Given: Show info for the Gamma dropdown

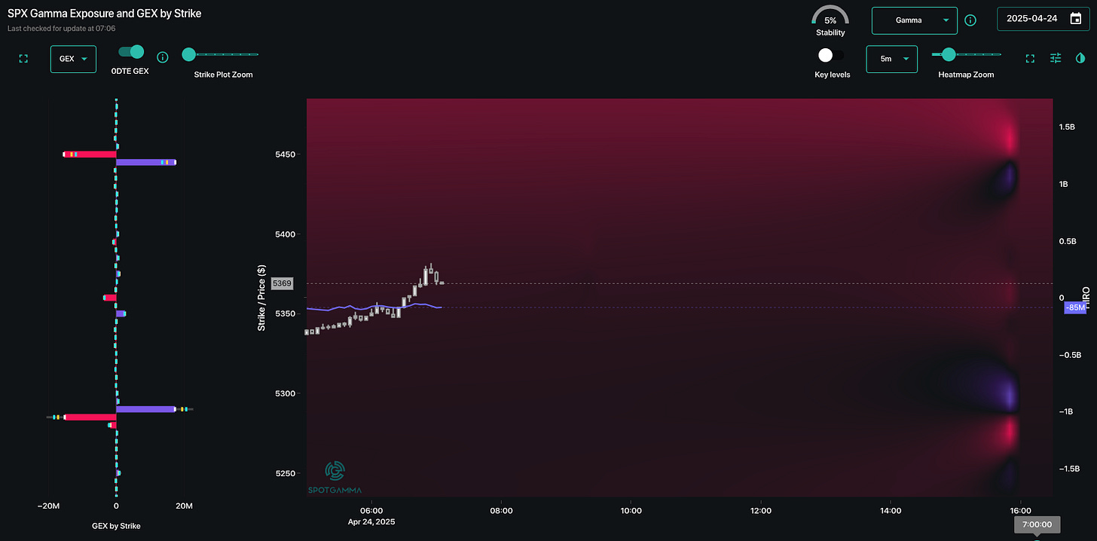Looking at the screenshot, I should tap(970, 20).
